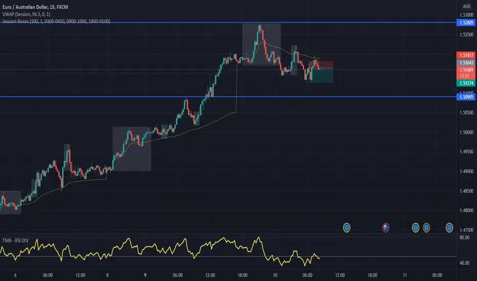Click the 1.48000 price scale label

[466, 210]
